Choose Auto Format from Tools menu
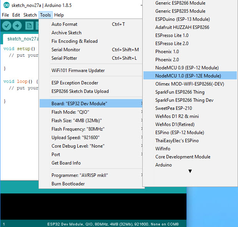 91,24
